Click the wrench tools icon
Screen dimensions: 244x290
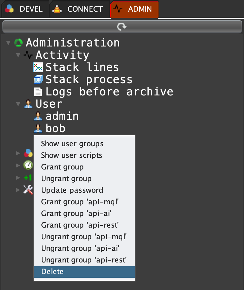coord(28,190)
